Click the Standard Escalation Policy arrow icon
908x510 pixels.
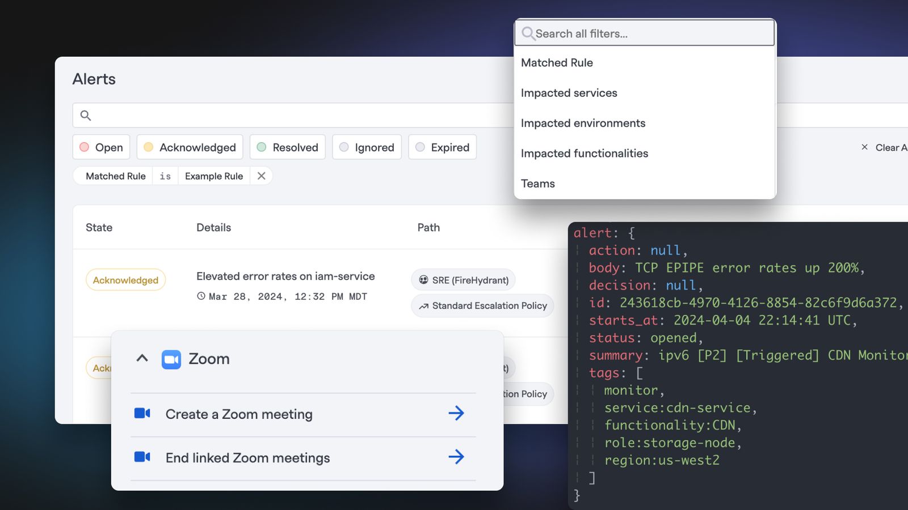[x=423, y=306]
